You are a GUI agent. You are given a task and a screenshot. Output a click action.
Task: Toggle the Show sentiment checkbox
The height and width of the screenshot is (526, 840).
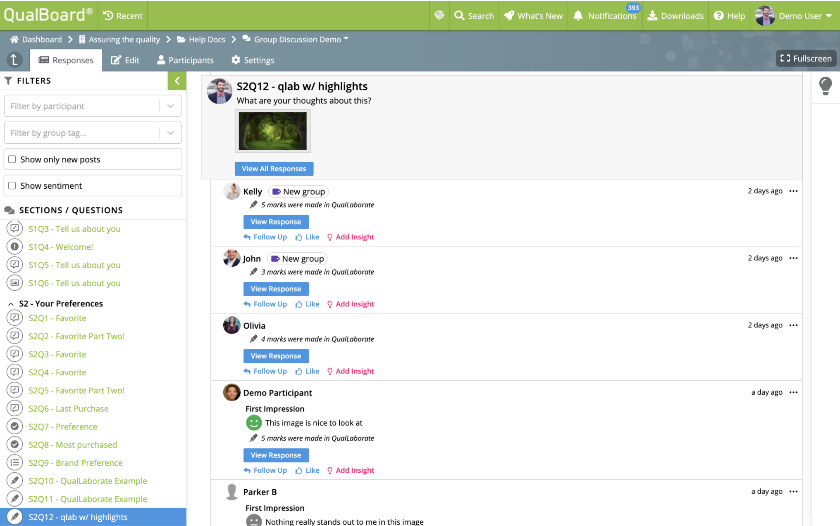[12, 186]
